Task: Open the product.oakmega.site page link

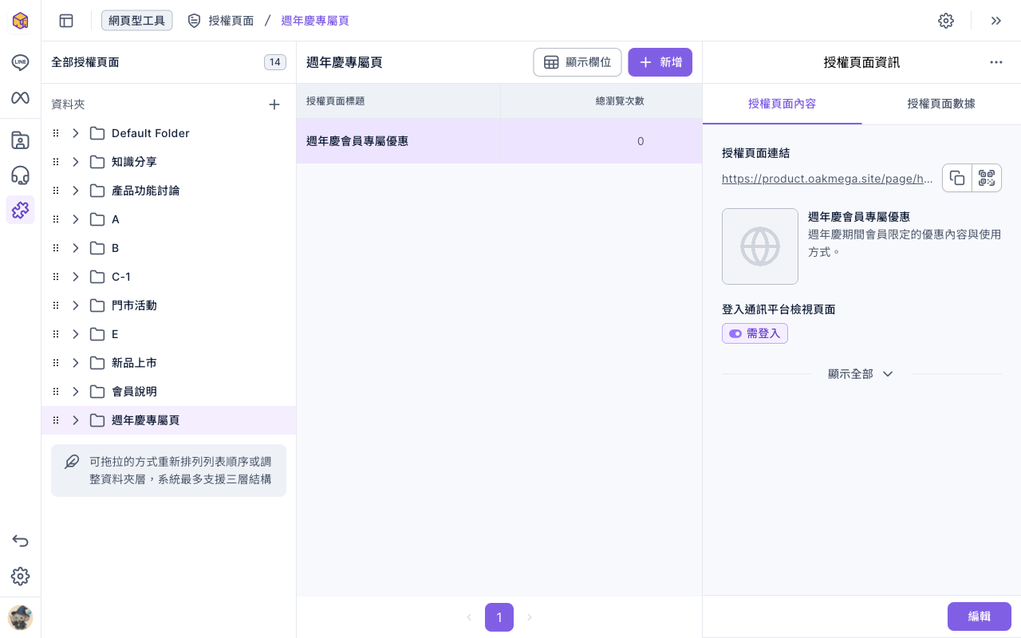Action: (x=827, y=179)
